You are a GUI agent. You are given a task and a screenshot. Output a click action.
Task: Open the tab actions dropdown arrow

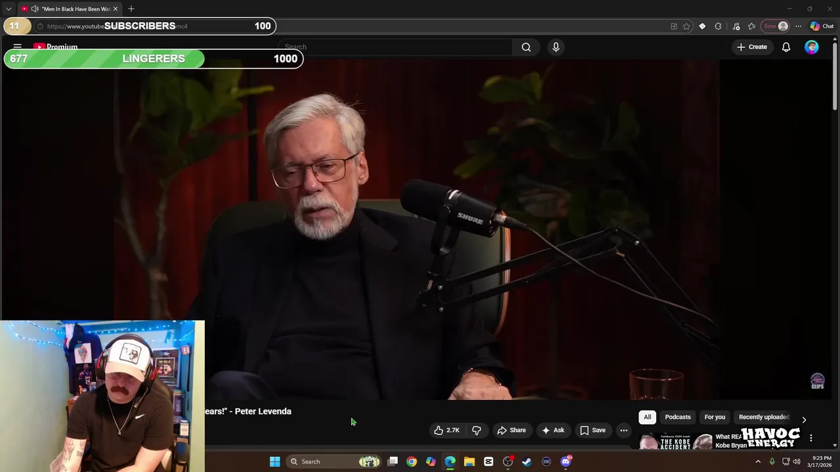tap(9, 9)
